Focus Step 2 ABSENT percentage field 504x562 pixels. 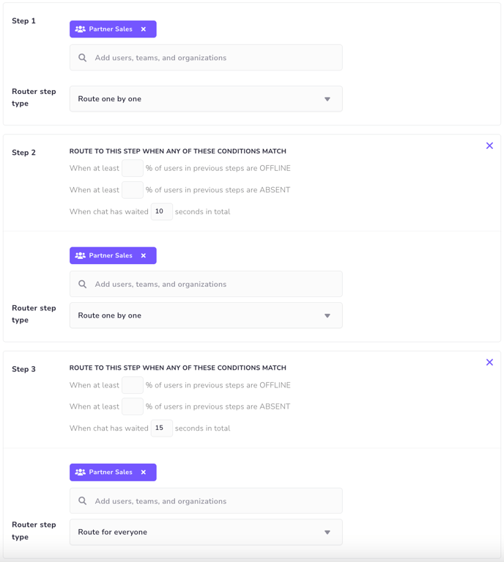pyautogui.click(x=133, y=190)
